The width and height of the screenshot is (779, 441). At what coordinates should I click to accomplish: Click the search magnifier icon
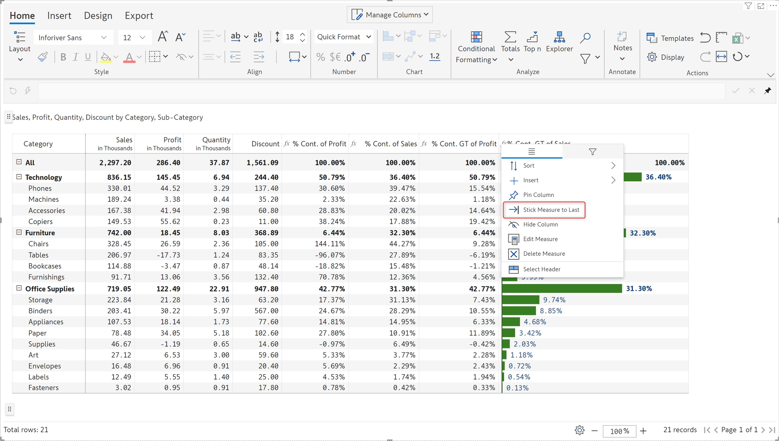click(x=585, y=38)
